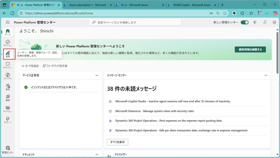Click the read aloud icon in address bar

coord(211,13)
